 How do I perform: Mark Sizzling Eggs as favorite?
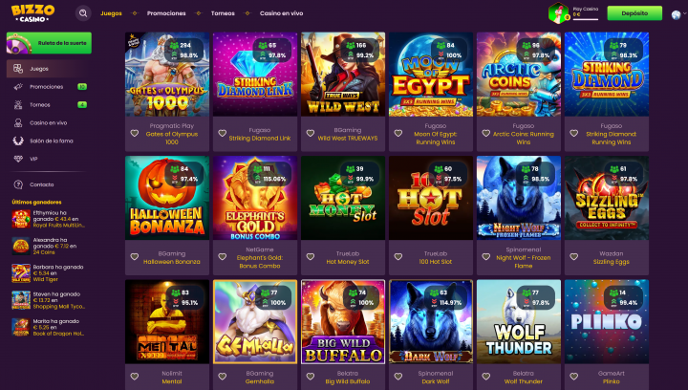pyautogui.click(x=573, y=257)
